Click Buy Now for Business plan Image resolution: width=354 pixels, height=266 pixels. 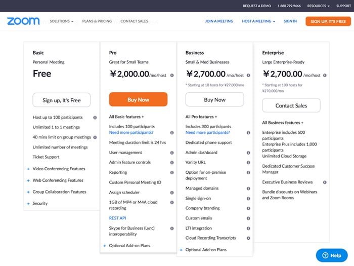coord(215,99)
